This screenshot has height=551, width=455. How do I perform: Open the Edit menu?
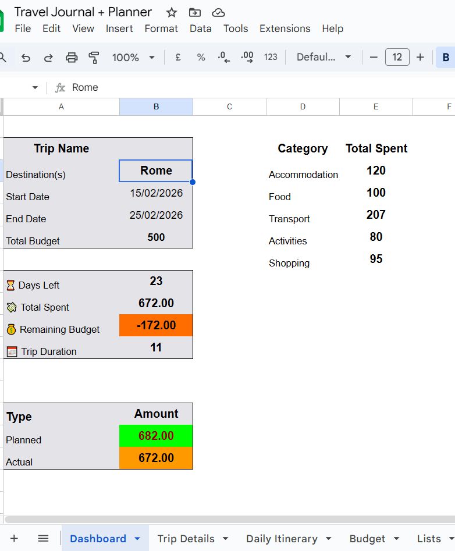tap(51, 29)
